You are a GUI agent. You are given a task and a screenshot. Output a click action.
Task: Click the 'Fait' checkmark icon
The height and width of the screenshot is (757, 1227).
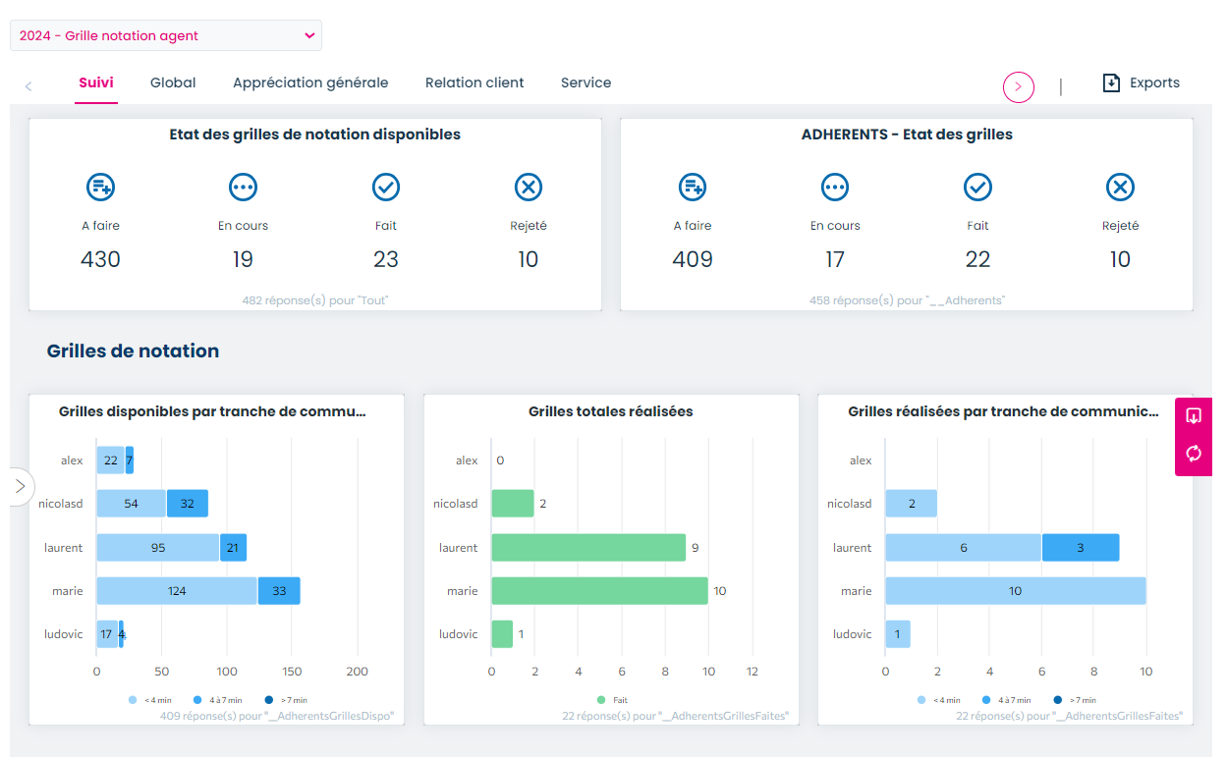click(x=385, y=187)
